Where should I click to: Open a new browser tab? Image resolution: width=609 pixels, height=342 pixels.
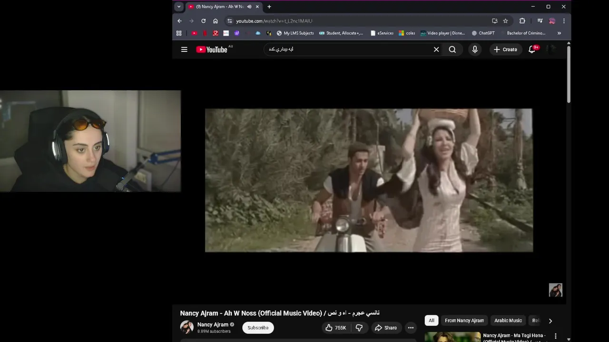click(x=269, y=7)
